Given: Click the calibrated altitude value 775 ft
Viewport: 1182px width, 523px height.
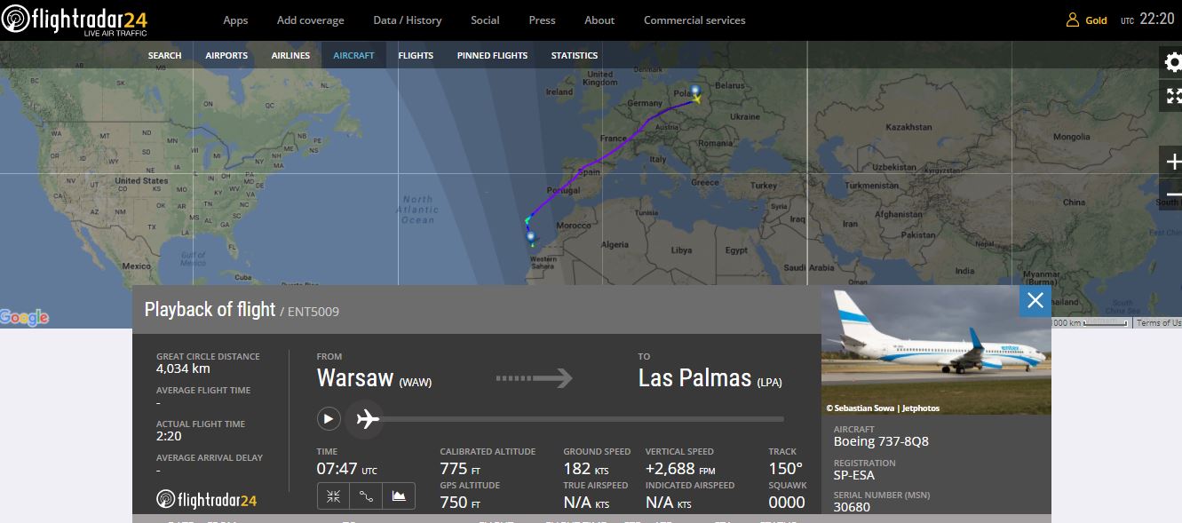Looking at the screenshot, I should pos(460,469).
